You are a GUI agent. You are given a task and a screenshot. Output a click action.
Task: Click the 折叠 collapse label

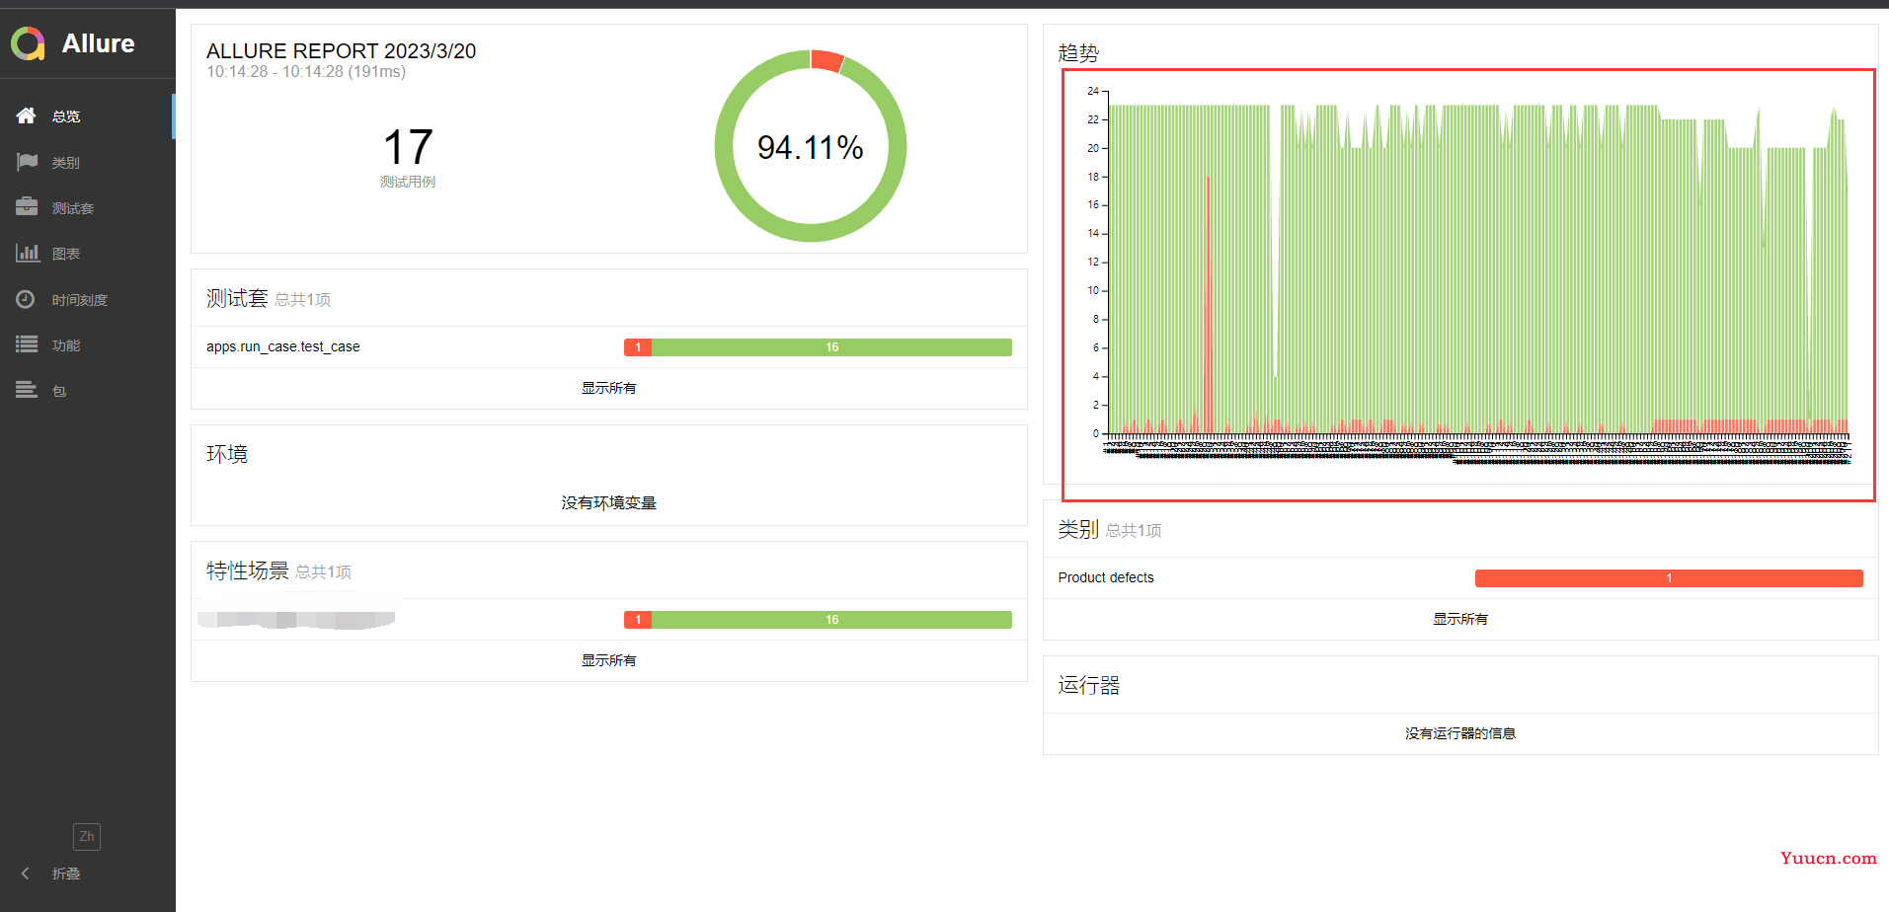66,874
